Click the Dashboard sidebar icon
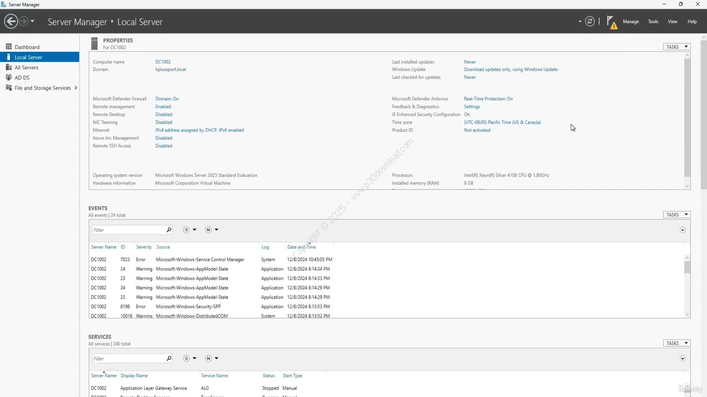 pyautogui.click(x=9, y=47)
